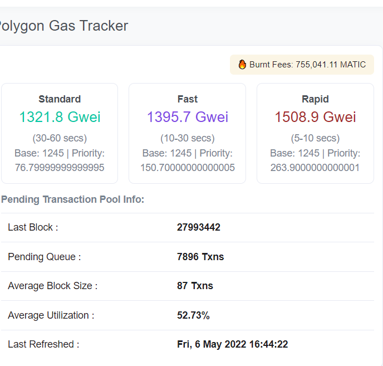Click the Last Refreshed label
This screenshot has width=383, height=366.
(x=43, y=344)
